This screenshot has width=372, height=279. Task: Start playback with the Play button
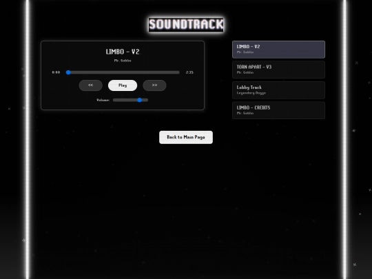pos(123,85)
